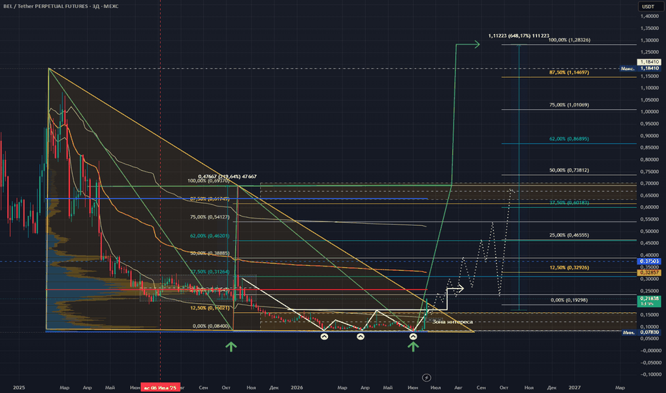Click the BEL / Tether Perpetual Futures title
666x393 pixels.
61,6
